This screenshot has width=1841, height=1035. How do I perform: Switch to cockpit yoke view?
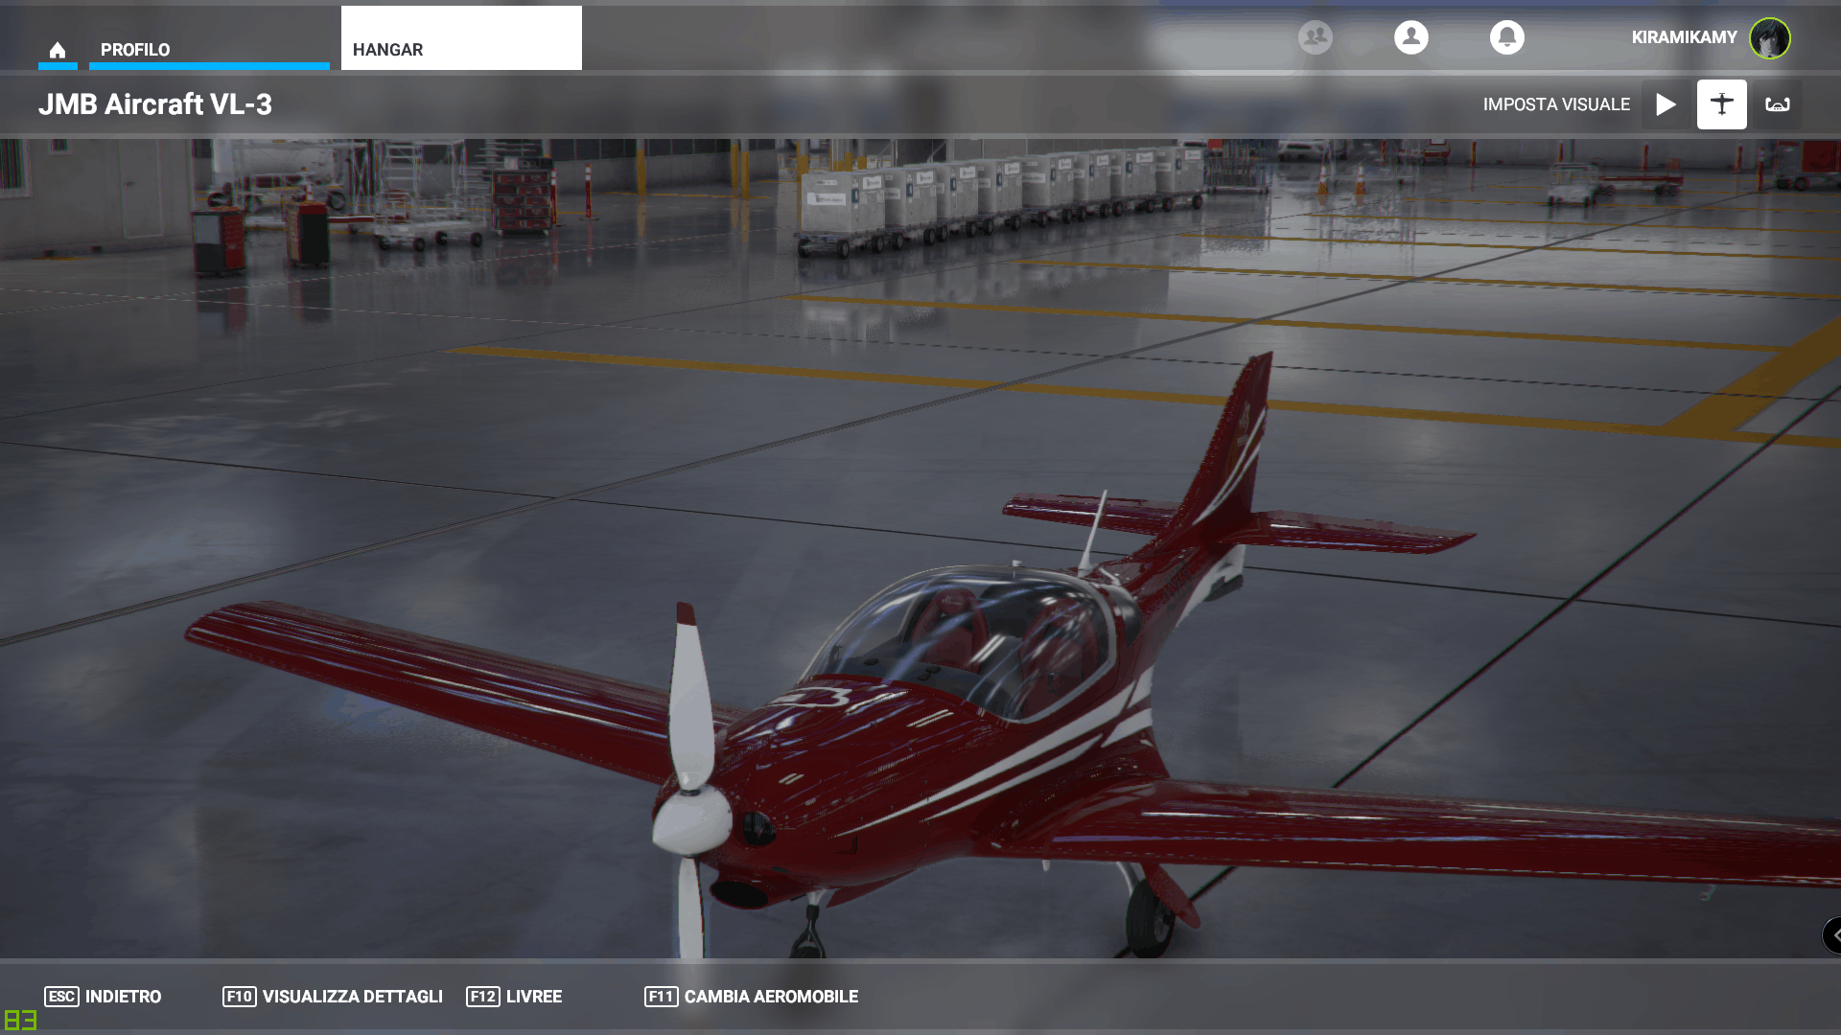pyautogui.click(x=1777, y=104)
